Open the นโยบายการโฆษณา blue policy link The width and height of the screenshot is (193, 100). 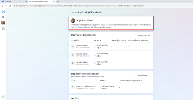[x=77, y=27]
